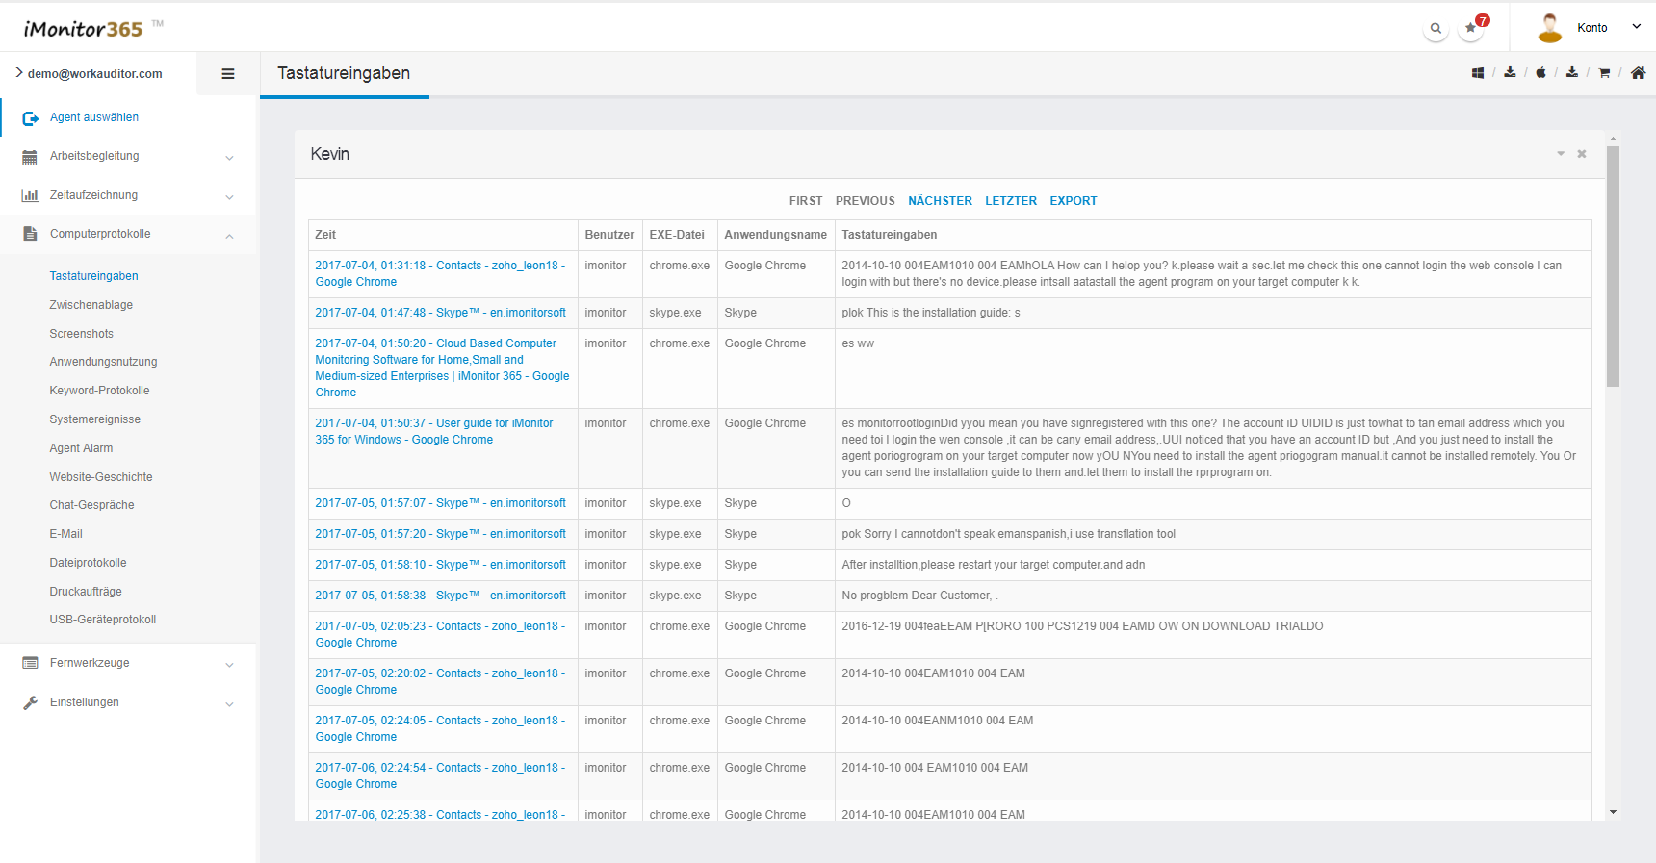Image resolution: width=1656 pixels, height=863 pixels.
Task: Click the Windows logo icon
Action: pyautogui.click(x=1478, y=73)
